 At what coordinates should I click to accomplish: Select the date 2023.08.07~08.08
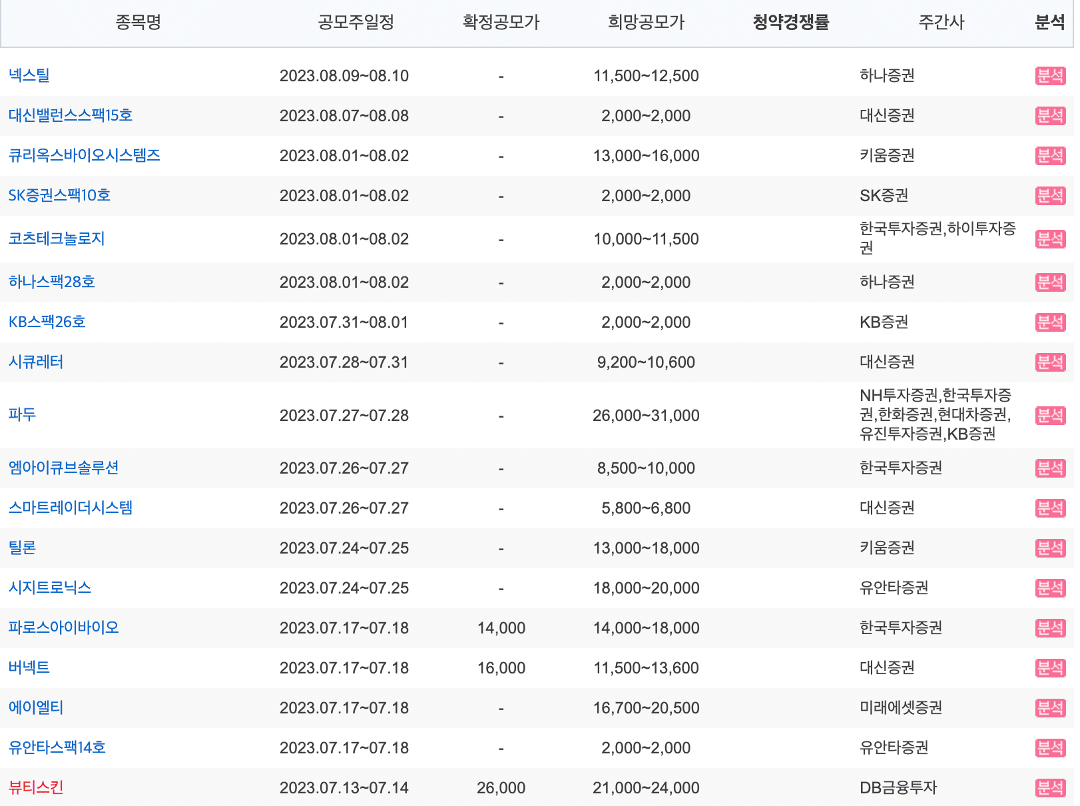pyautogui.click(x=344, y=116)
